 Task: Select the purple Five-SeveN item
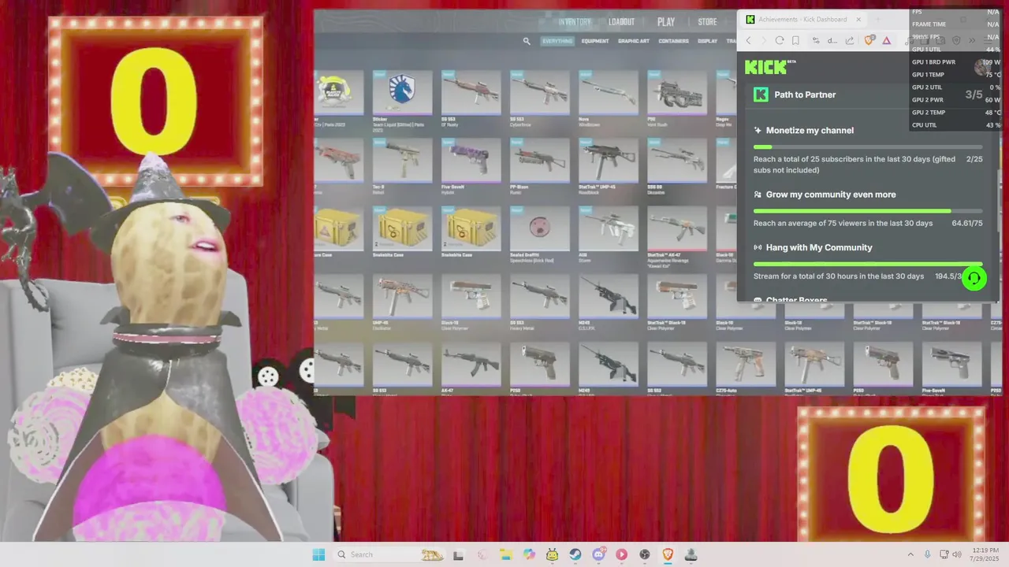pos(471,160)
